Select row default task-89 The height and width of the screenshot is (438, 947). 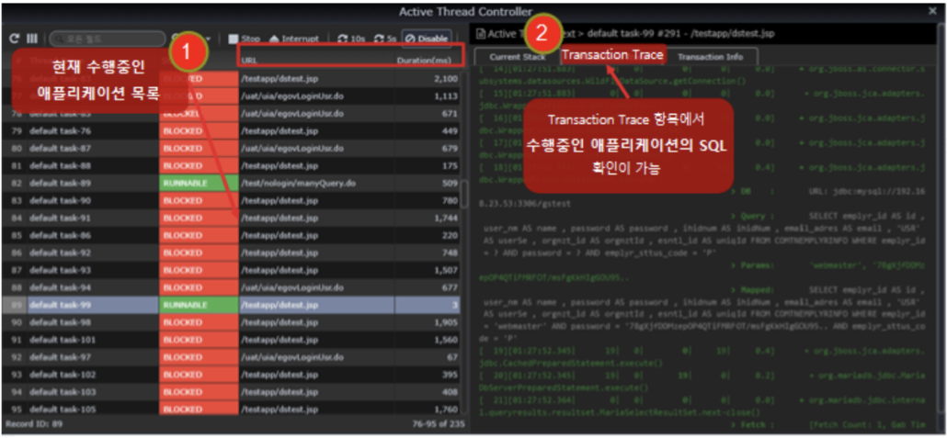tap(233, 183)
